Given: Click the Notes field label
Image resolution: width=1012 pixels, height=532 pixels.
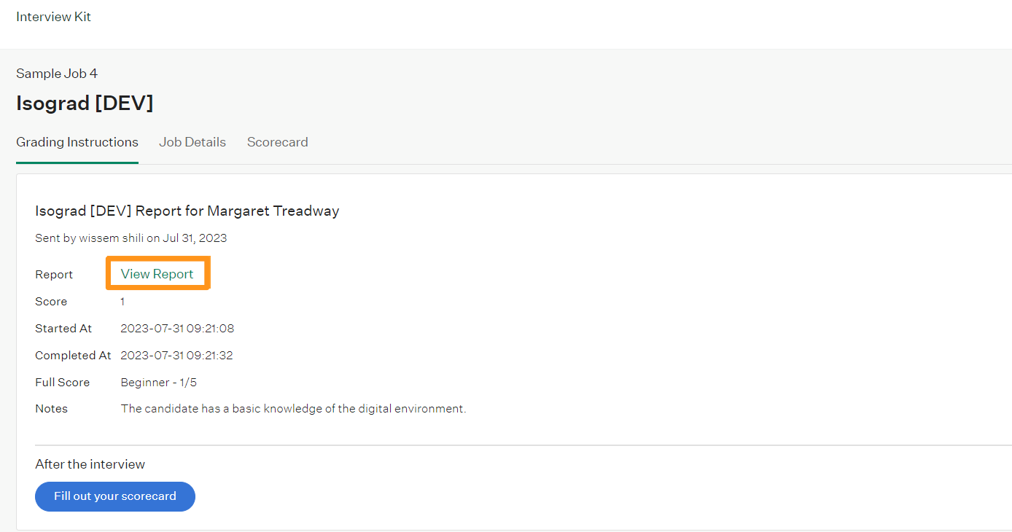Looking at the screenshot, I should 51,409.
